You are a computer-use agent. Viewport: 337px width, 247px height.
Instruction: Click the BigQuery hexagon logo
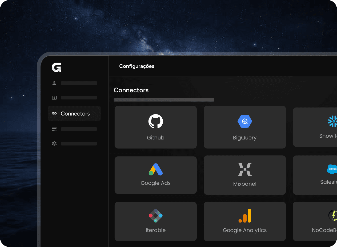pyautogui.click(x=245, y=122)
